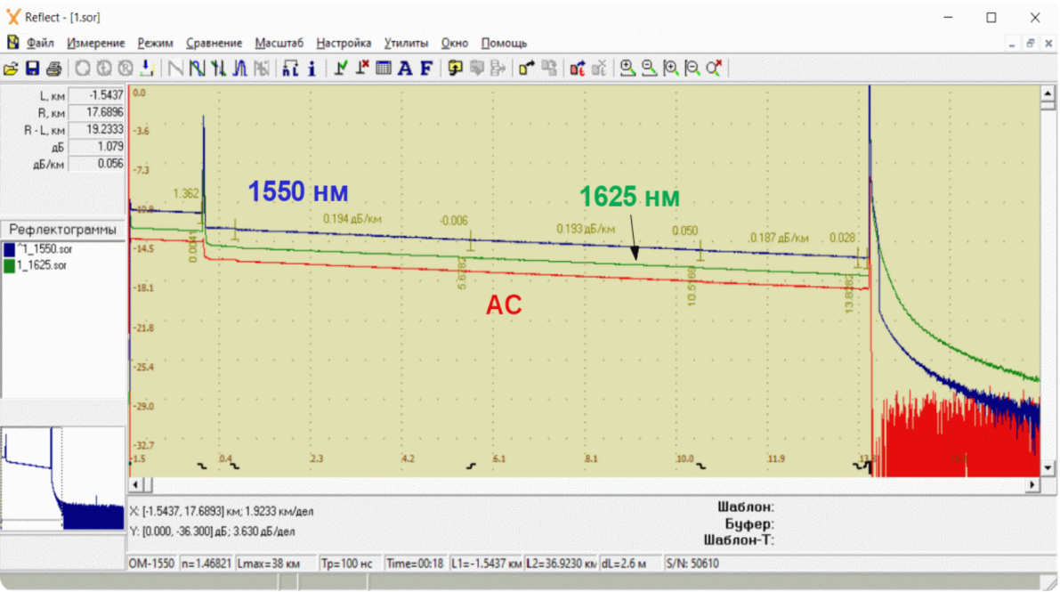This screenshot has height=592, width=1060.
Task: Open the Файл menu
Action: coord(41,44)
